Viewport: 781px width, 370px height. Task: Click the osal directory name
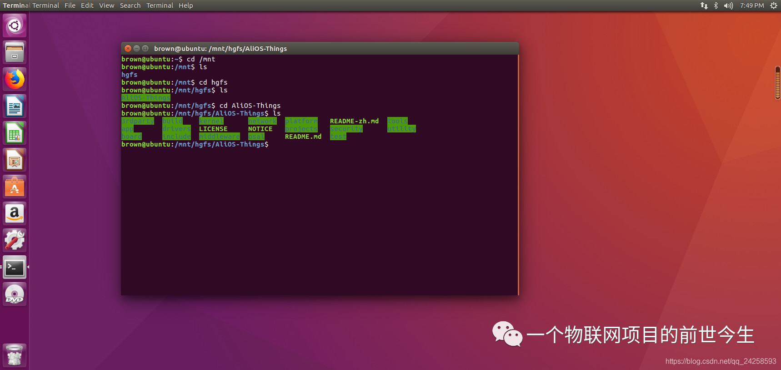tap(256, 137)
